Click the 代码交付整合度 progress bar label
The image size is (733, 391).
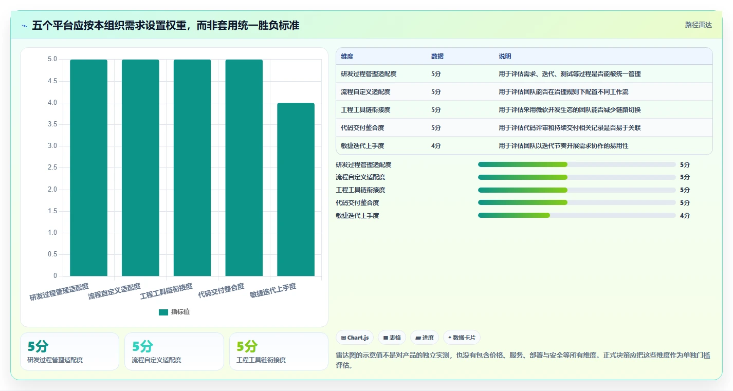[357, 203]
